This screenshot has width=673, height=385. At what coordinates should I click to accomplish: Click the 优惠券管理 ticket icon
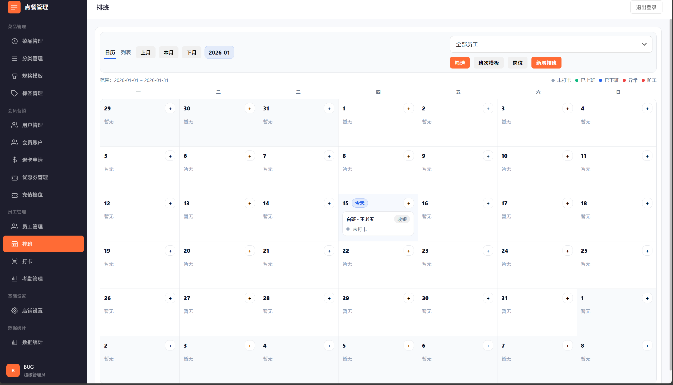(x=14, y=177)
